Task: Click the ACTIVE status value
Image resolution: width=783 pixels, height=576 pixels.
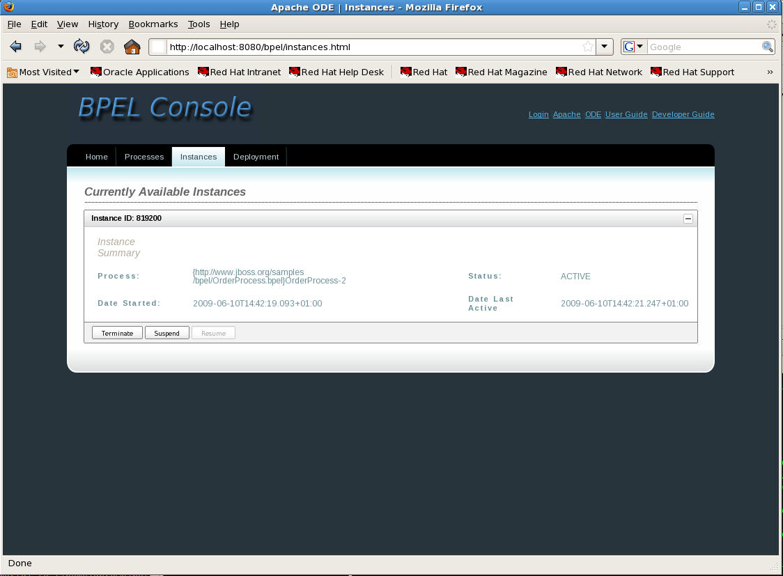Action: click(575, 276)
